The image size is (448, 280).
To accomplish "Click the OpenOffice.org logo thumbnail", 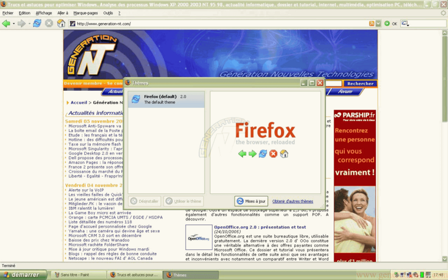I will click(x=199, y=238).
